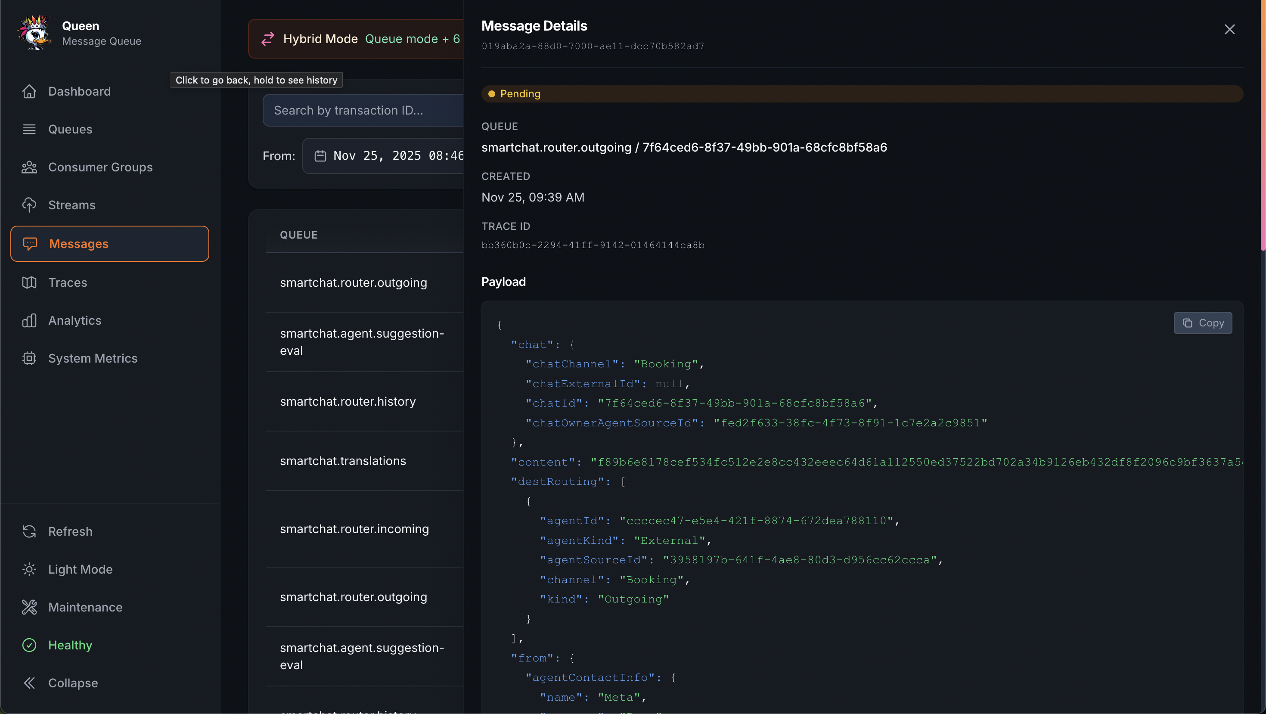The height and width of the screenshot is (714, 1266).
Task: Click the Hybrid Mode swap icon
Action: [268, 39]
